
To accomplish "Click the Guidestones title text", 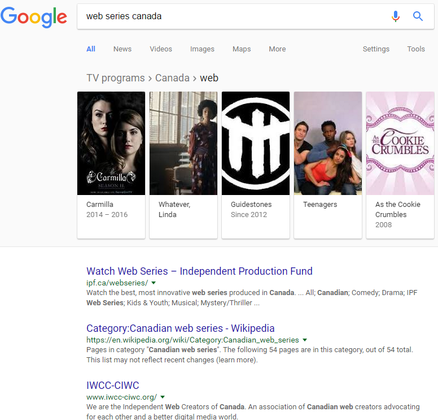I will (x=251, y=205).
